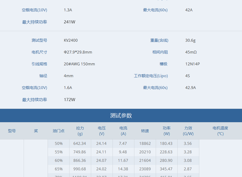Click the 转速 column header
This screenshot has height=177, width=242.
point(145,131)
